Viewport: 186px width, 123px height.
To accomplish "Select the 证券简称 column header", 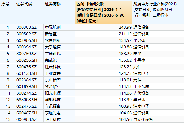I will pos(59,12).
